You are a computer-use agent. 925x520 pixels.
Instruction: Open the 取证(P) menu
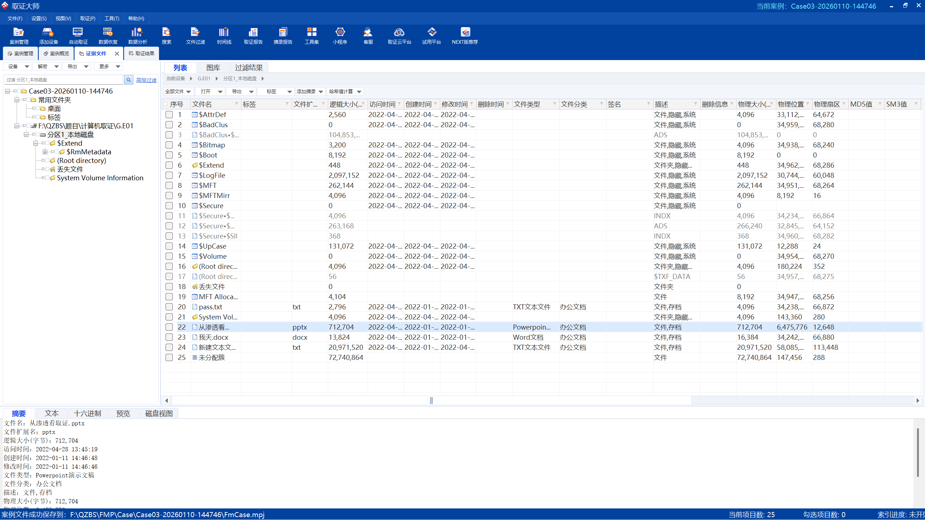pyautogui.click(x=87, y=18)
